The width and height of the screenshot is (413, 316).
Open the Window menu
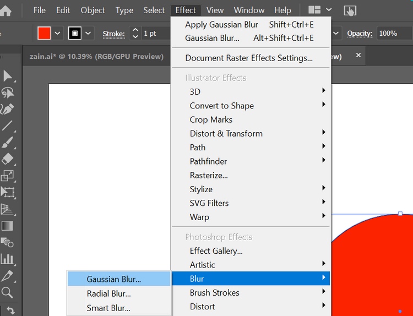click(249, 10)
